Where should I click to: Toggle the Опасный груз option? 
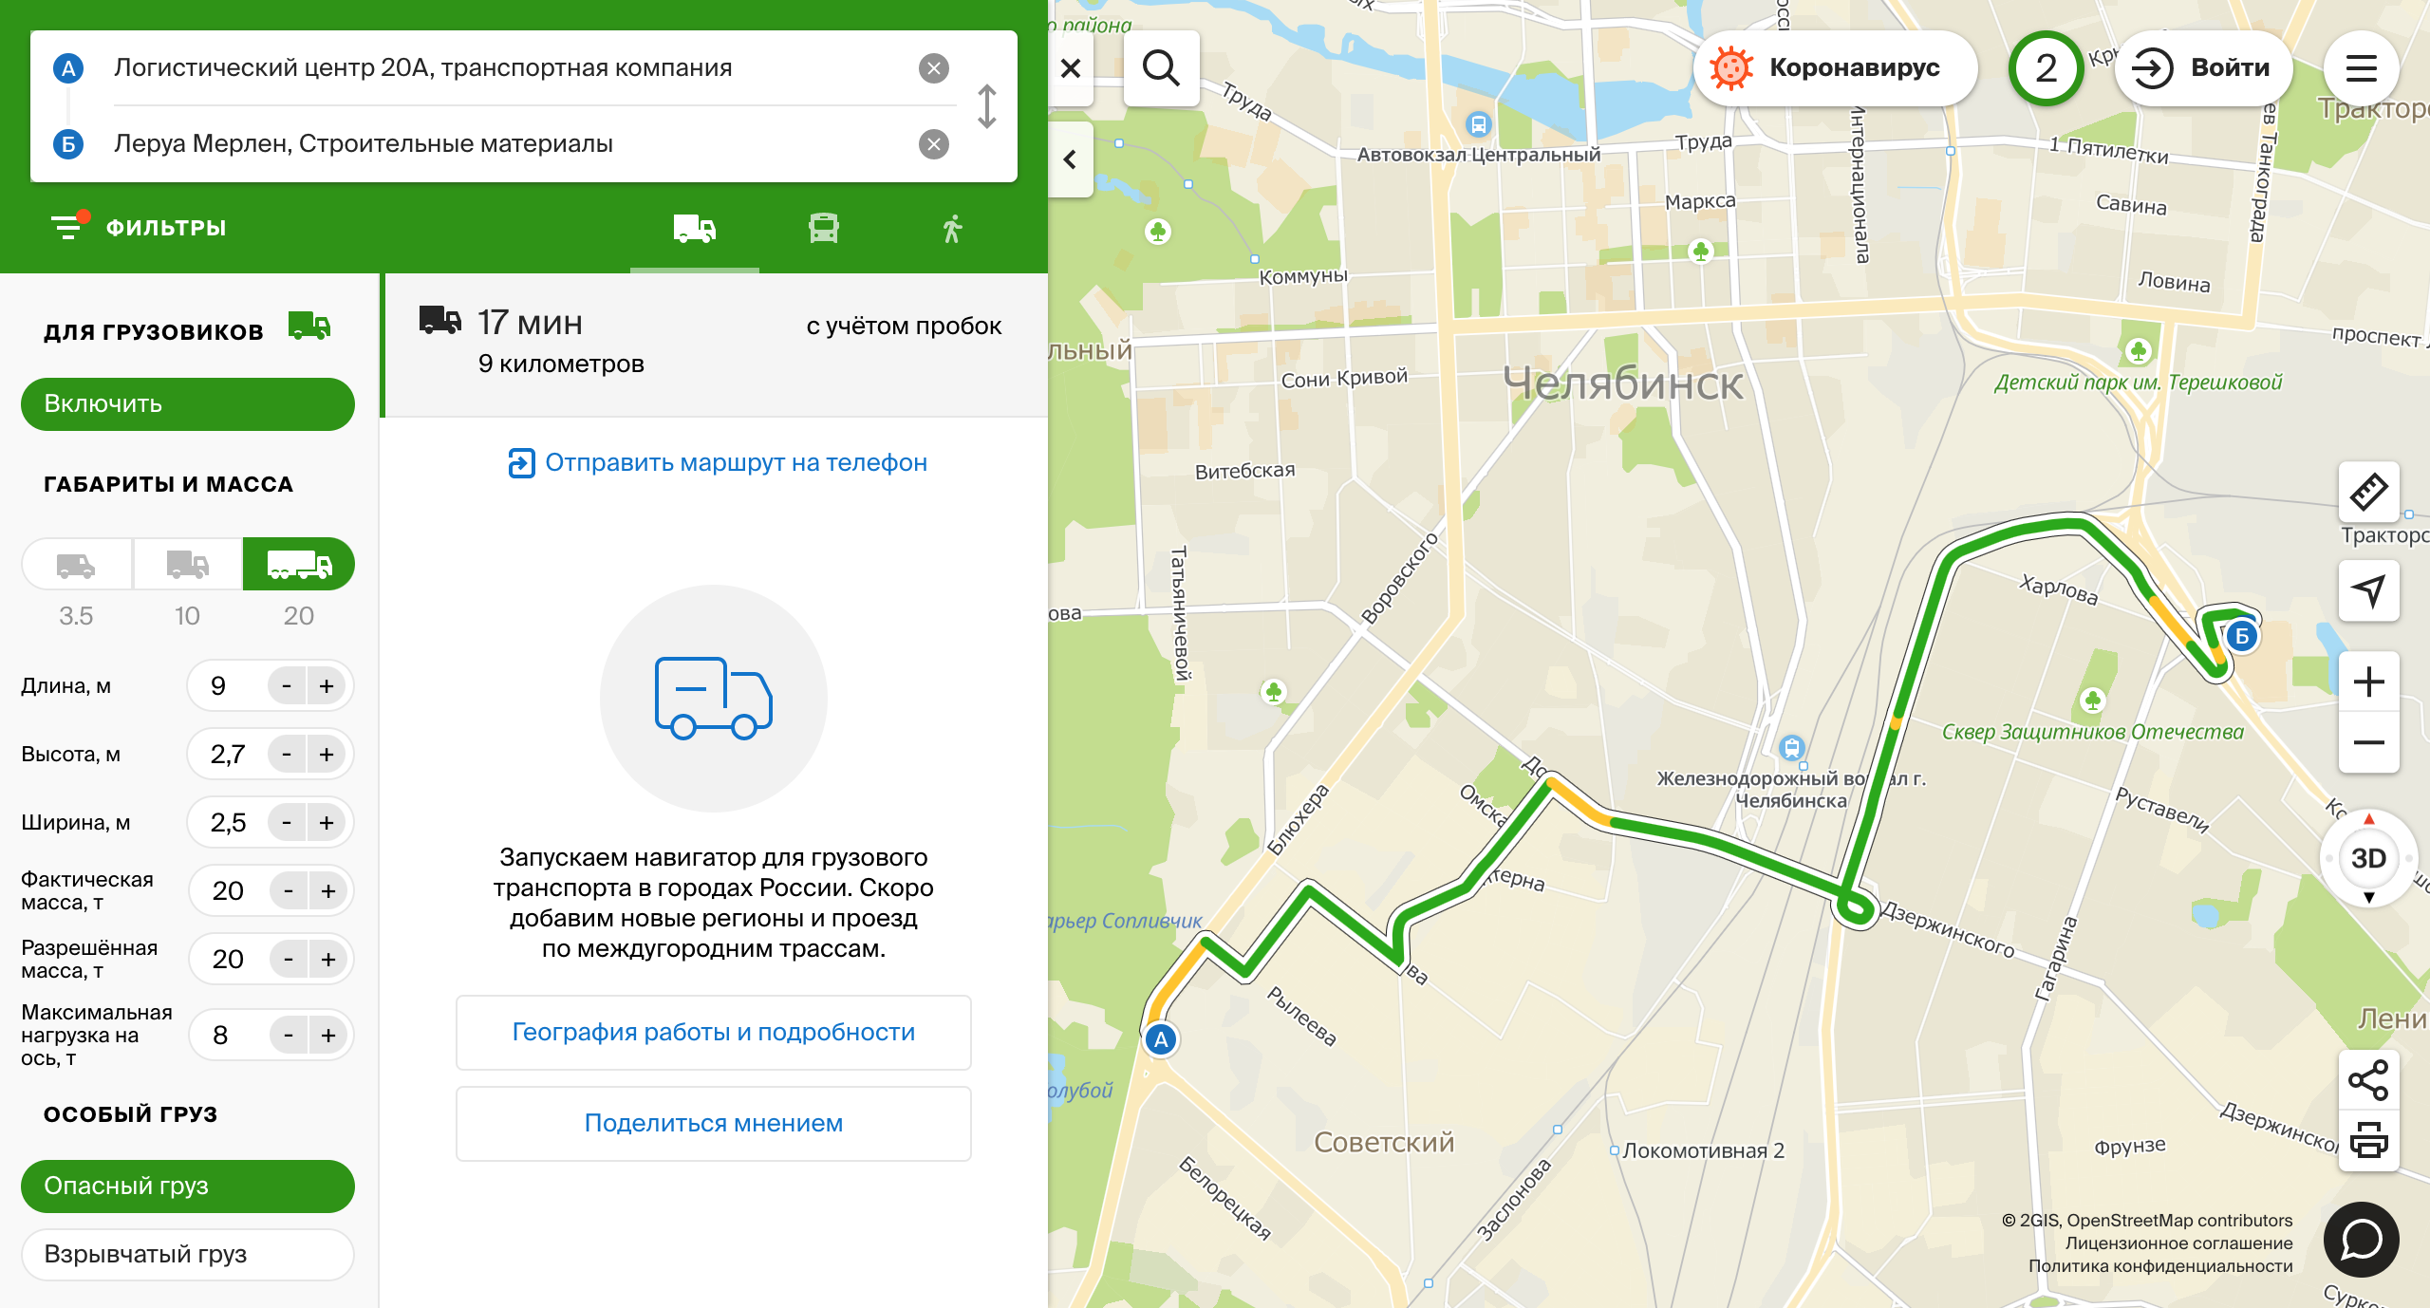188,1187
